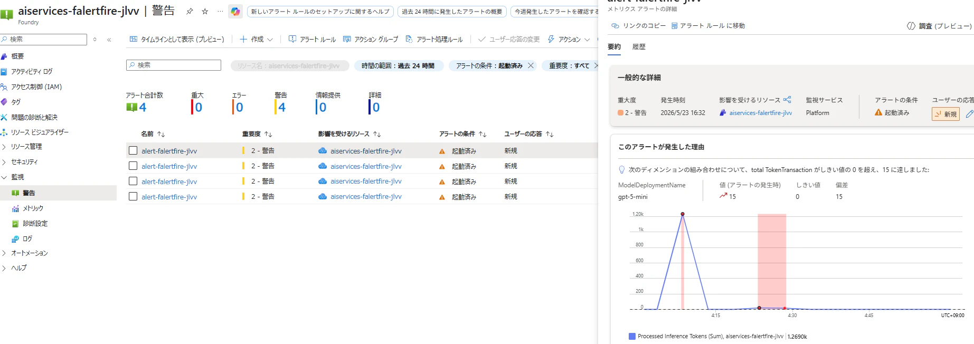The image size is (974, 344).
Task: Collapse the left navigation with chevrons icon
Action: point(109,40)
